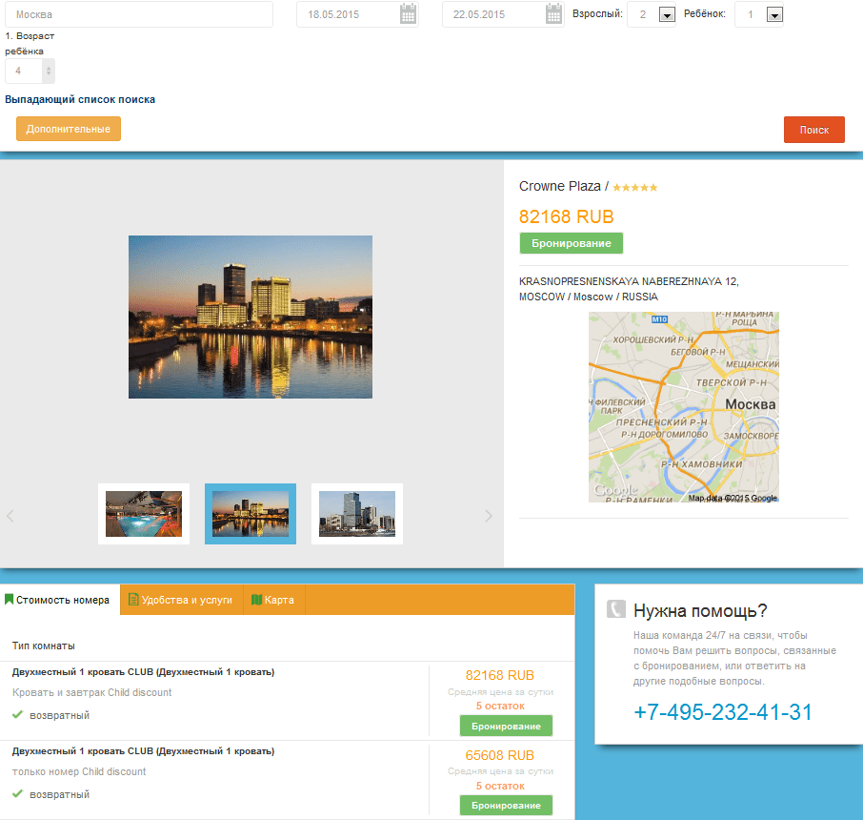Select the daytime building thumbnail

(x=357, y=514)
